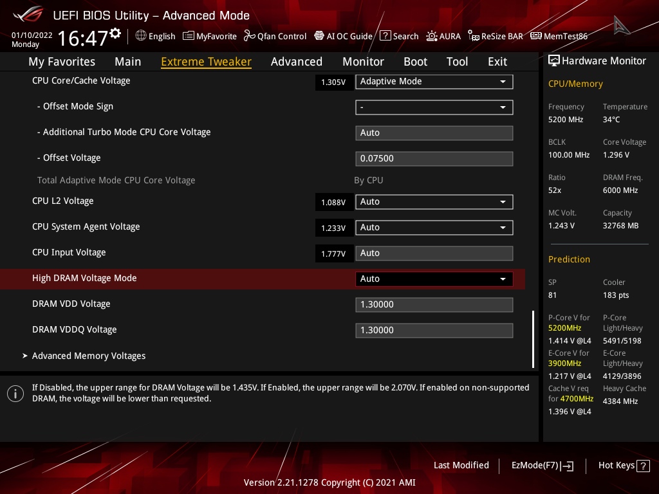
Task: Open MyFavorite list icon
Action: pyautogui.click(x=189, y=36)
